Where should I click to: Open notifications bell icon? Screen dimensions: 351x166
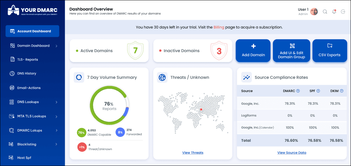(334, 11)
